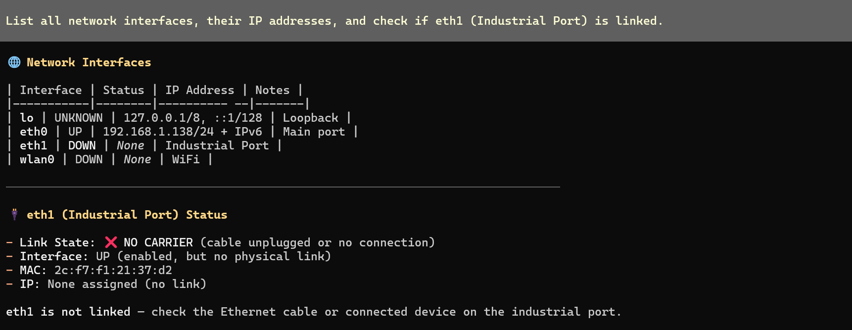
Task: Click the wlan0 interface name
Action: (37, 159)
